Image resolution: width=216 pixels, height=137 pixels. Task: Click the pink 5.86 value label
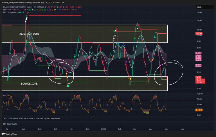[198, 65]
